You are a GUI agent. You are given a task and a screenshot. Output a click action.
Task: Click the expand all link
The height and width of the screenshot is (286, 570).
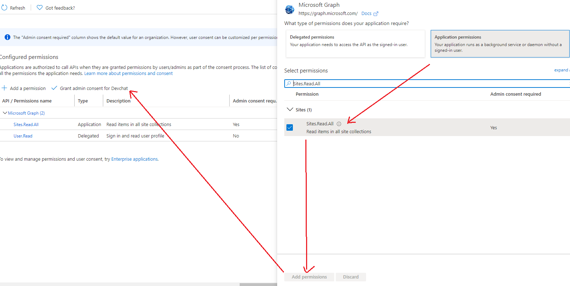(x=562, y=70)
